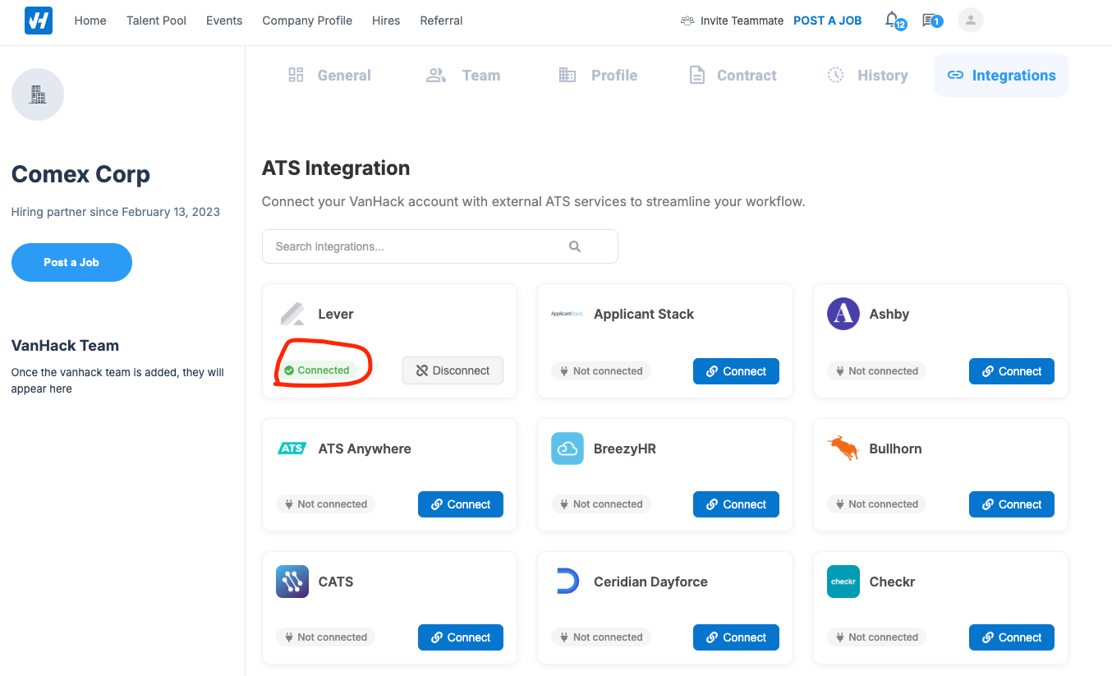The image size is (1112, 676).
Task: Focus the Search integrations field
Action: coord(439,246)
